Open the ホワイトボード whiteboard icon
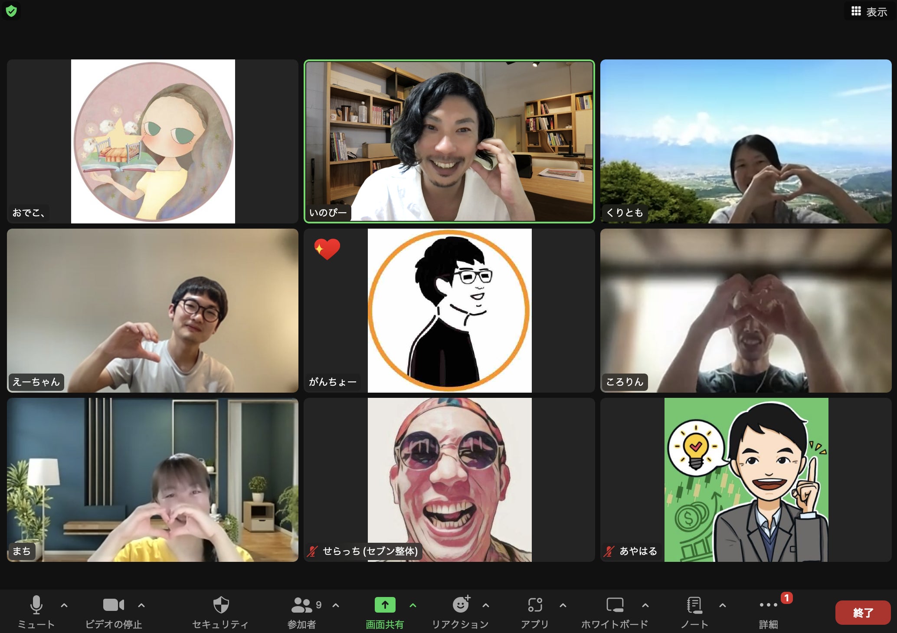 (x=615, y=605)
